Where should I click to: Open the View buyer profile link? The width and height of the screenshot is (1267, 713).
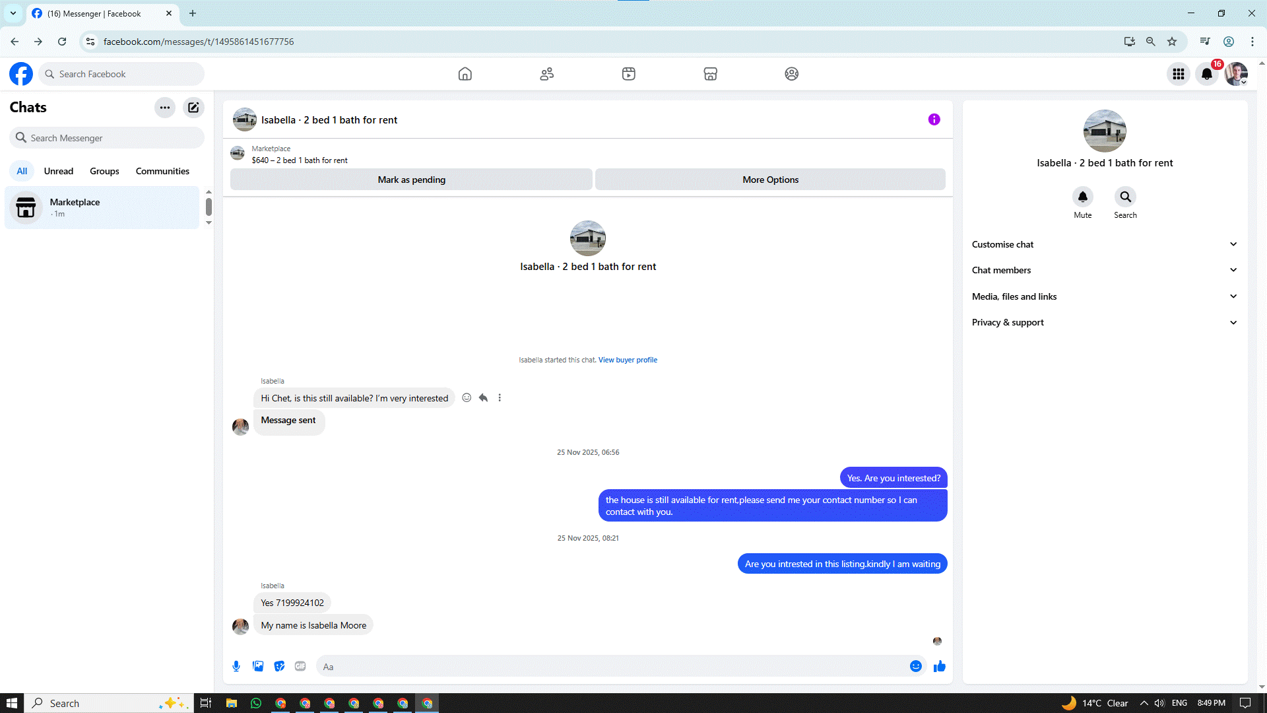coord(627,360)
